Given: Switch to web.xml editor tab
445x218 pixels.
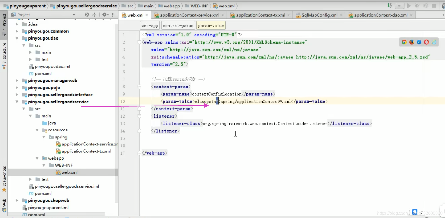Looking at the screenshot, I should click(135, 15).
